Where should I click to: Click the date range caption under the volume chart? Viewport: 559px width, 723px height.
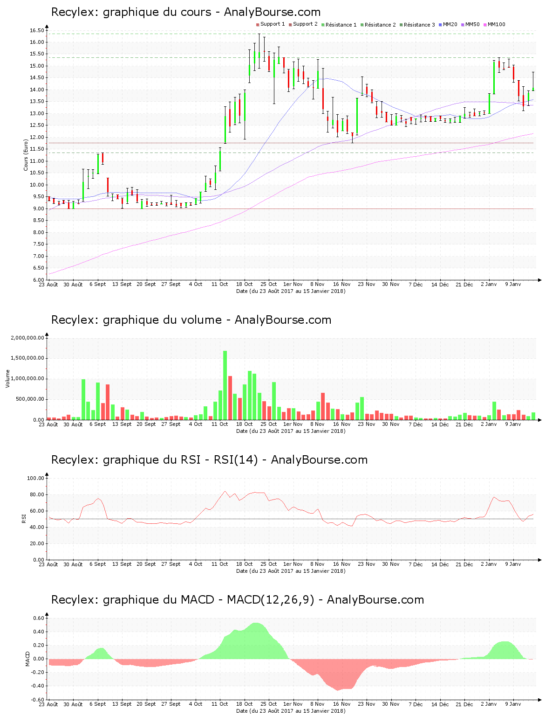pyautogui.click(x=291, y=431)
